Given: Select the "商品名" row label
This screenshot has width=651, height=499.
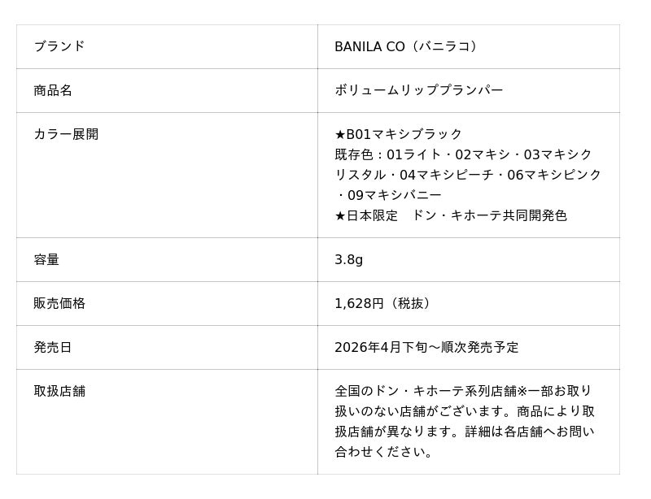Looking at the screenshot, I should (53, 90).
